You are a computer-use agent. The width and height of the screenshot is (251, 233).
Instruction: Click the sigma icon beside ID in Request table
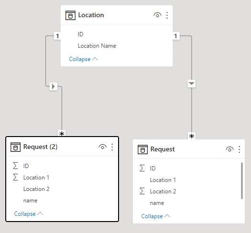142,168
